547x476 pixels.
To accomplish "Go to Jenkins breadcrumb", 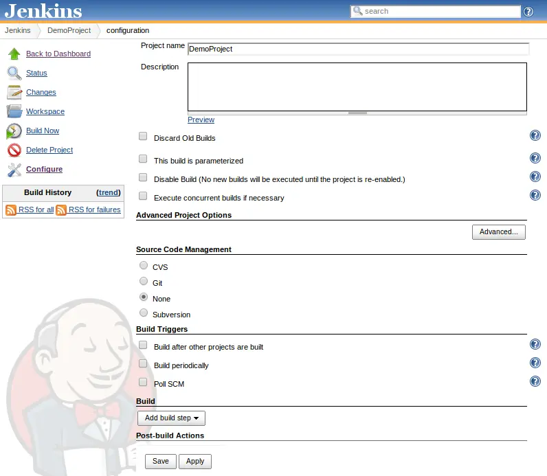I will coord(17,30).
